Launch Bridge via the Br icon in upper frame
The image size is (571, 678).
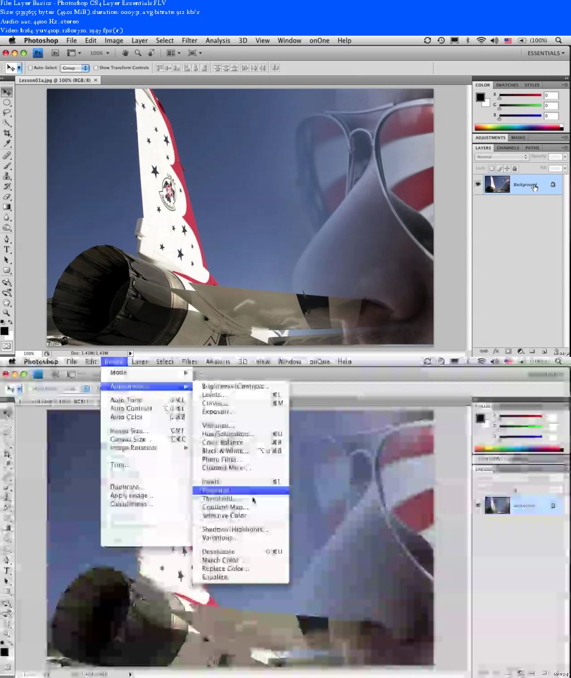point(55,53)
